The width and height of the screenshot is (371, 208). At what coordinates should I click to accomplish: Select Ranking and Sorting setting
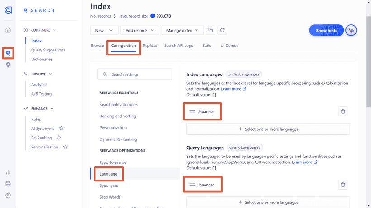(118, 116)
